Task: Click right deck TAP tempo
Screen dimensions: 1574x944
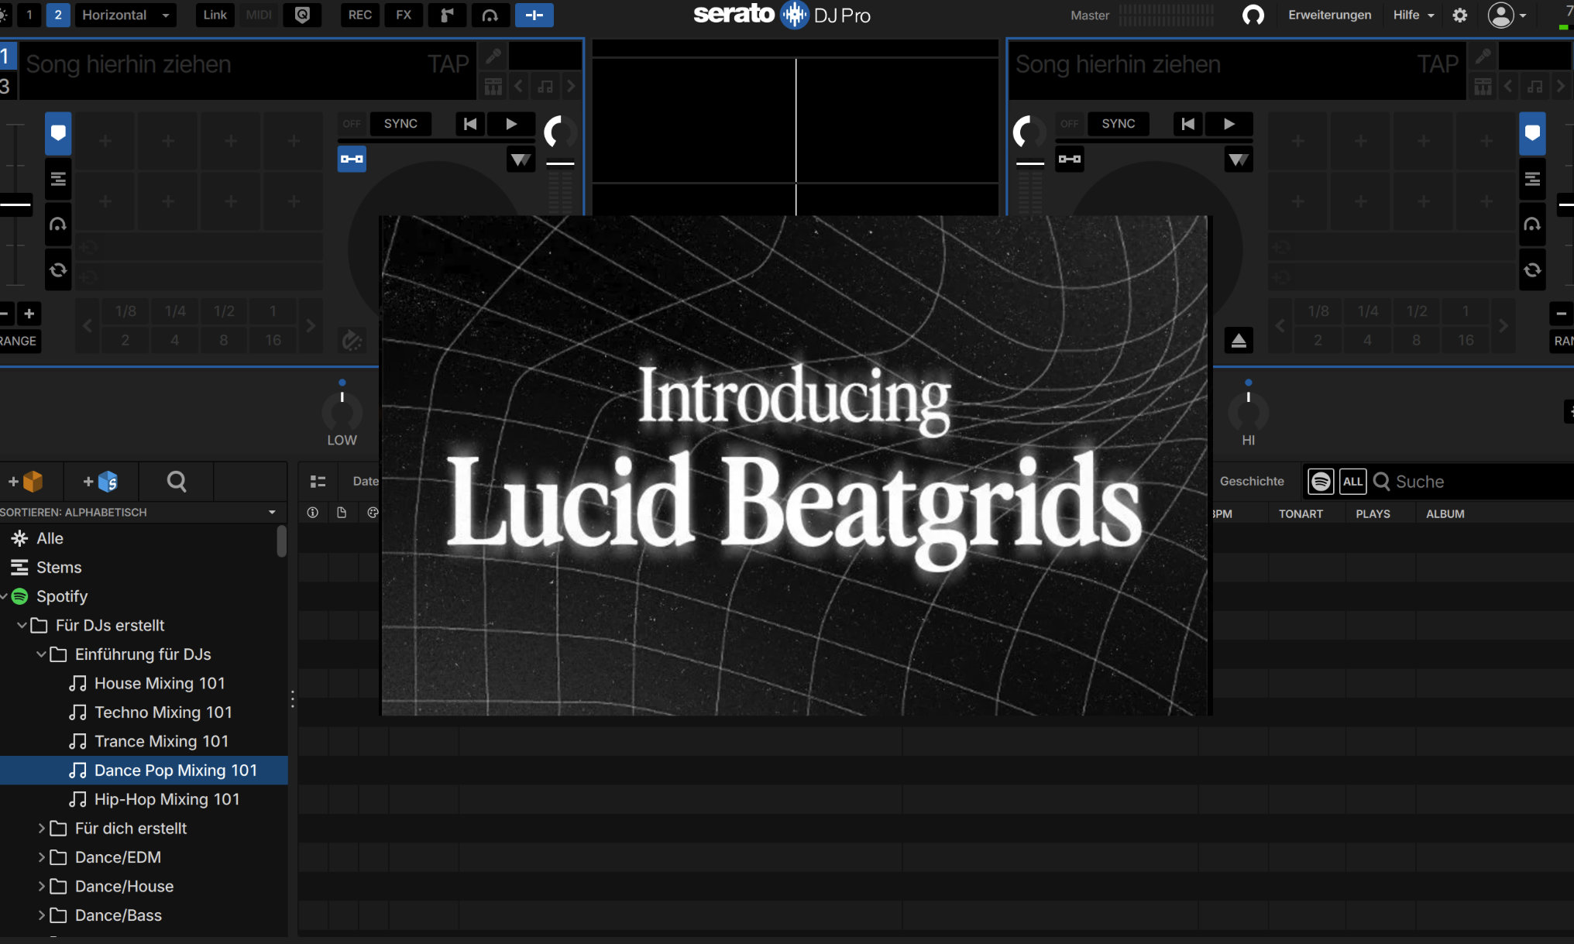Action: (x=1438, y=64)
